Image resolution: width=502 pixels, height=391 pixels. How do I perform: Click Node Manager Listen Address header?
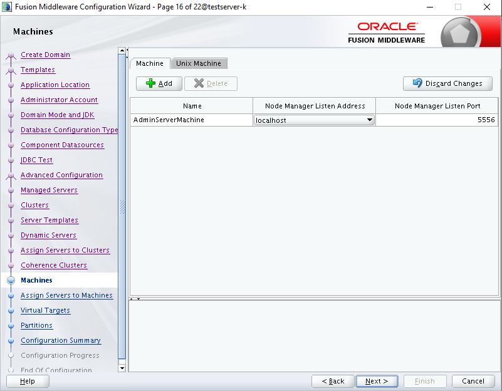315,106
